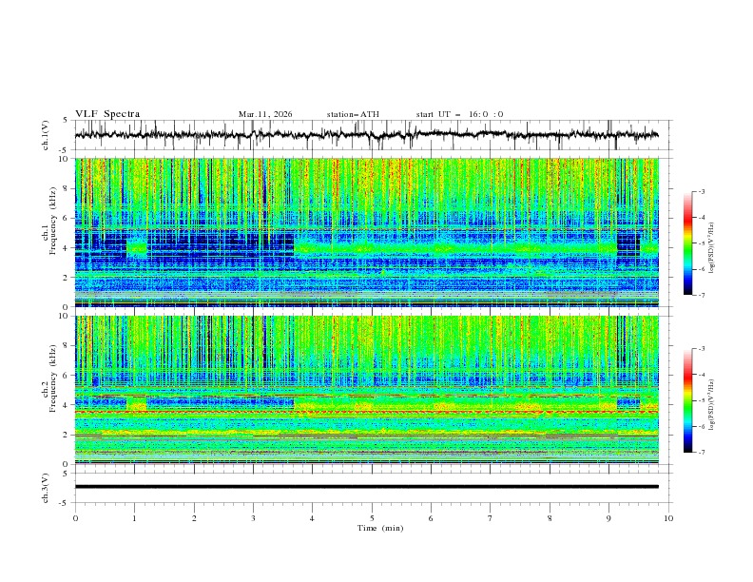
Task: Click the upper PSD color bar
Action: 687,243
